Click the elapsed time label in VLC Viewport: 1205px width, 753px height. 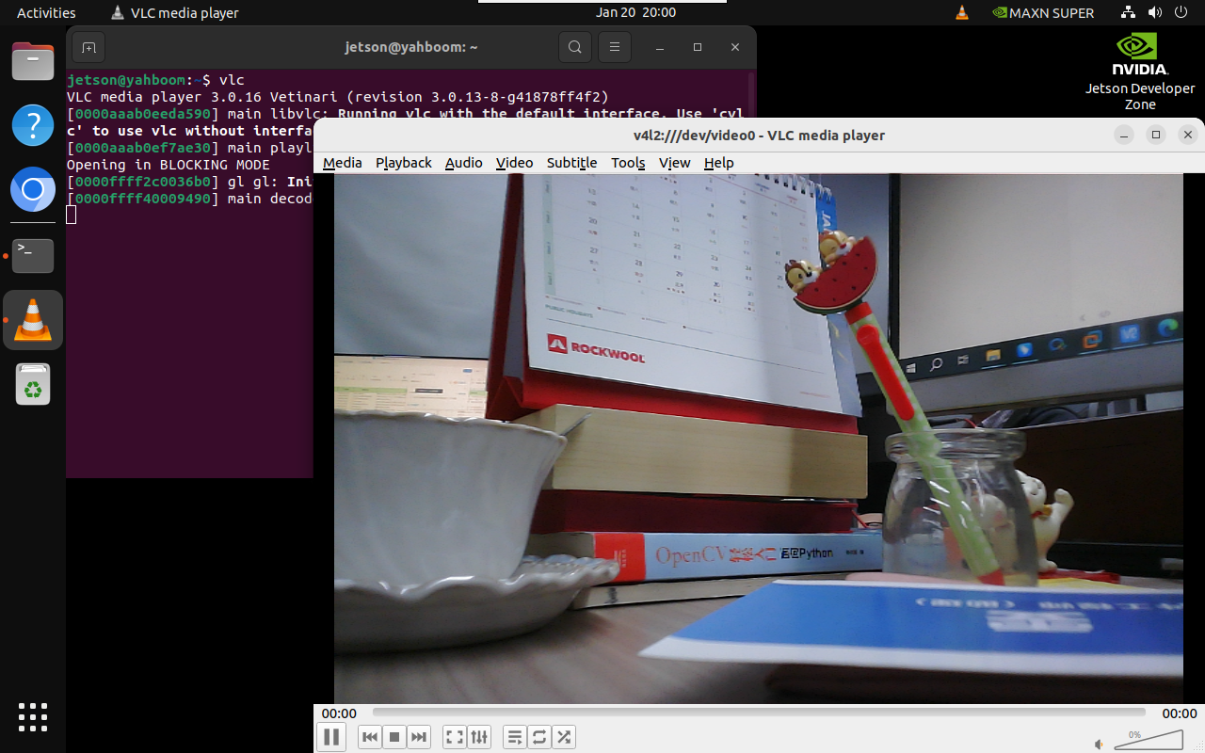click(339, 713)
